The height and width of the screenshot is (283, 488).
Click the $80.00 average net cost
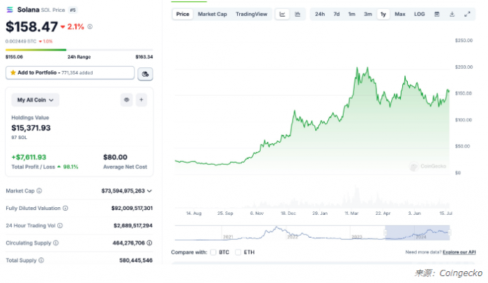[115, 157]
